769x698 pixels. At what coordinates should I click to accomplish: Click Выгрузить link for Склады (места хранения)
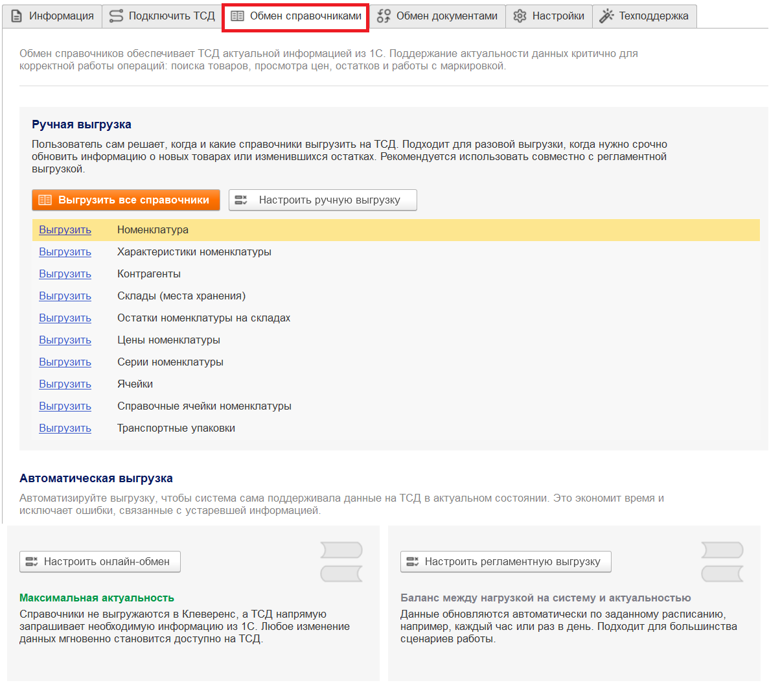(65, 296)
